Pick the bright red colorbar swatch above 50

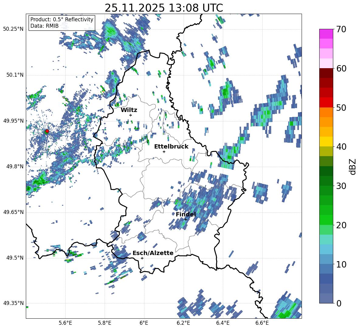tap(326, 103)
